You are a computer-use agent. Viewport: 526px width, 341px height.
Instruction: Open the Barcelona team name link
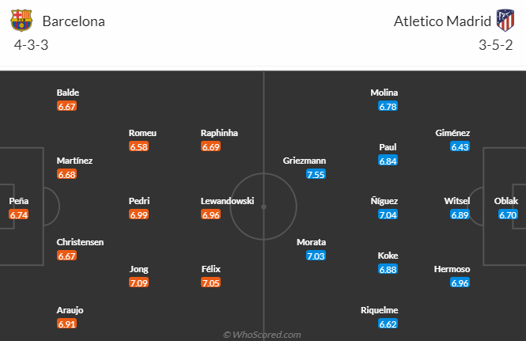coord(74,21)
